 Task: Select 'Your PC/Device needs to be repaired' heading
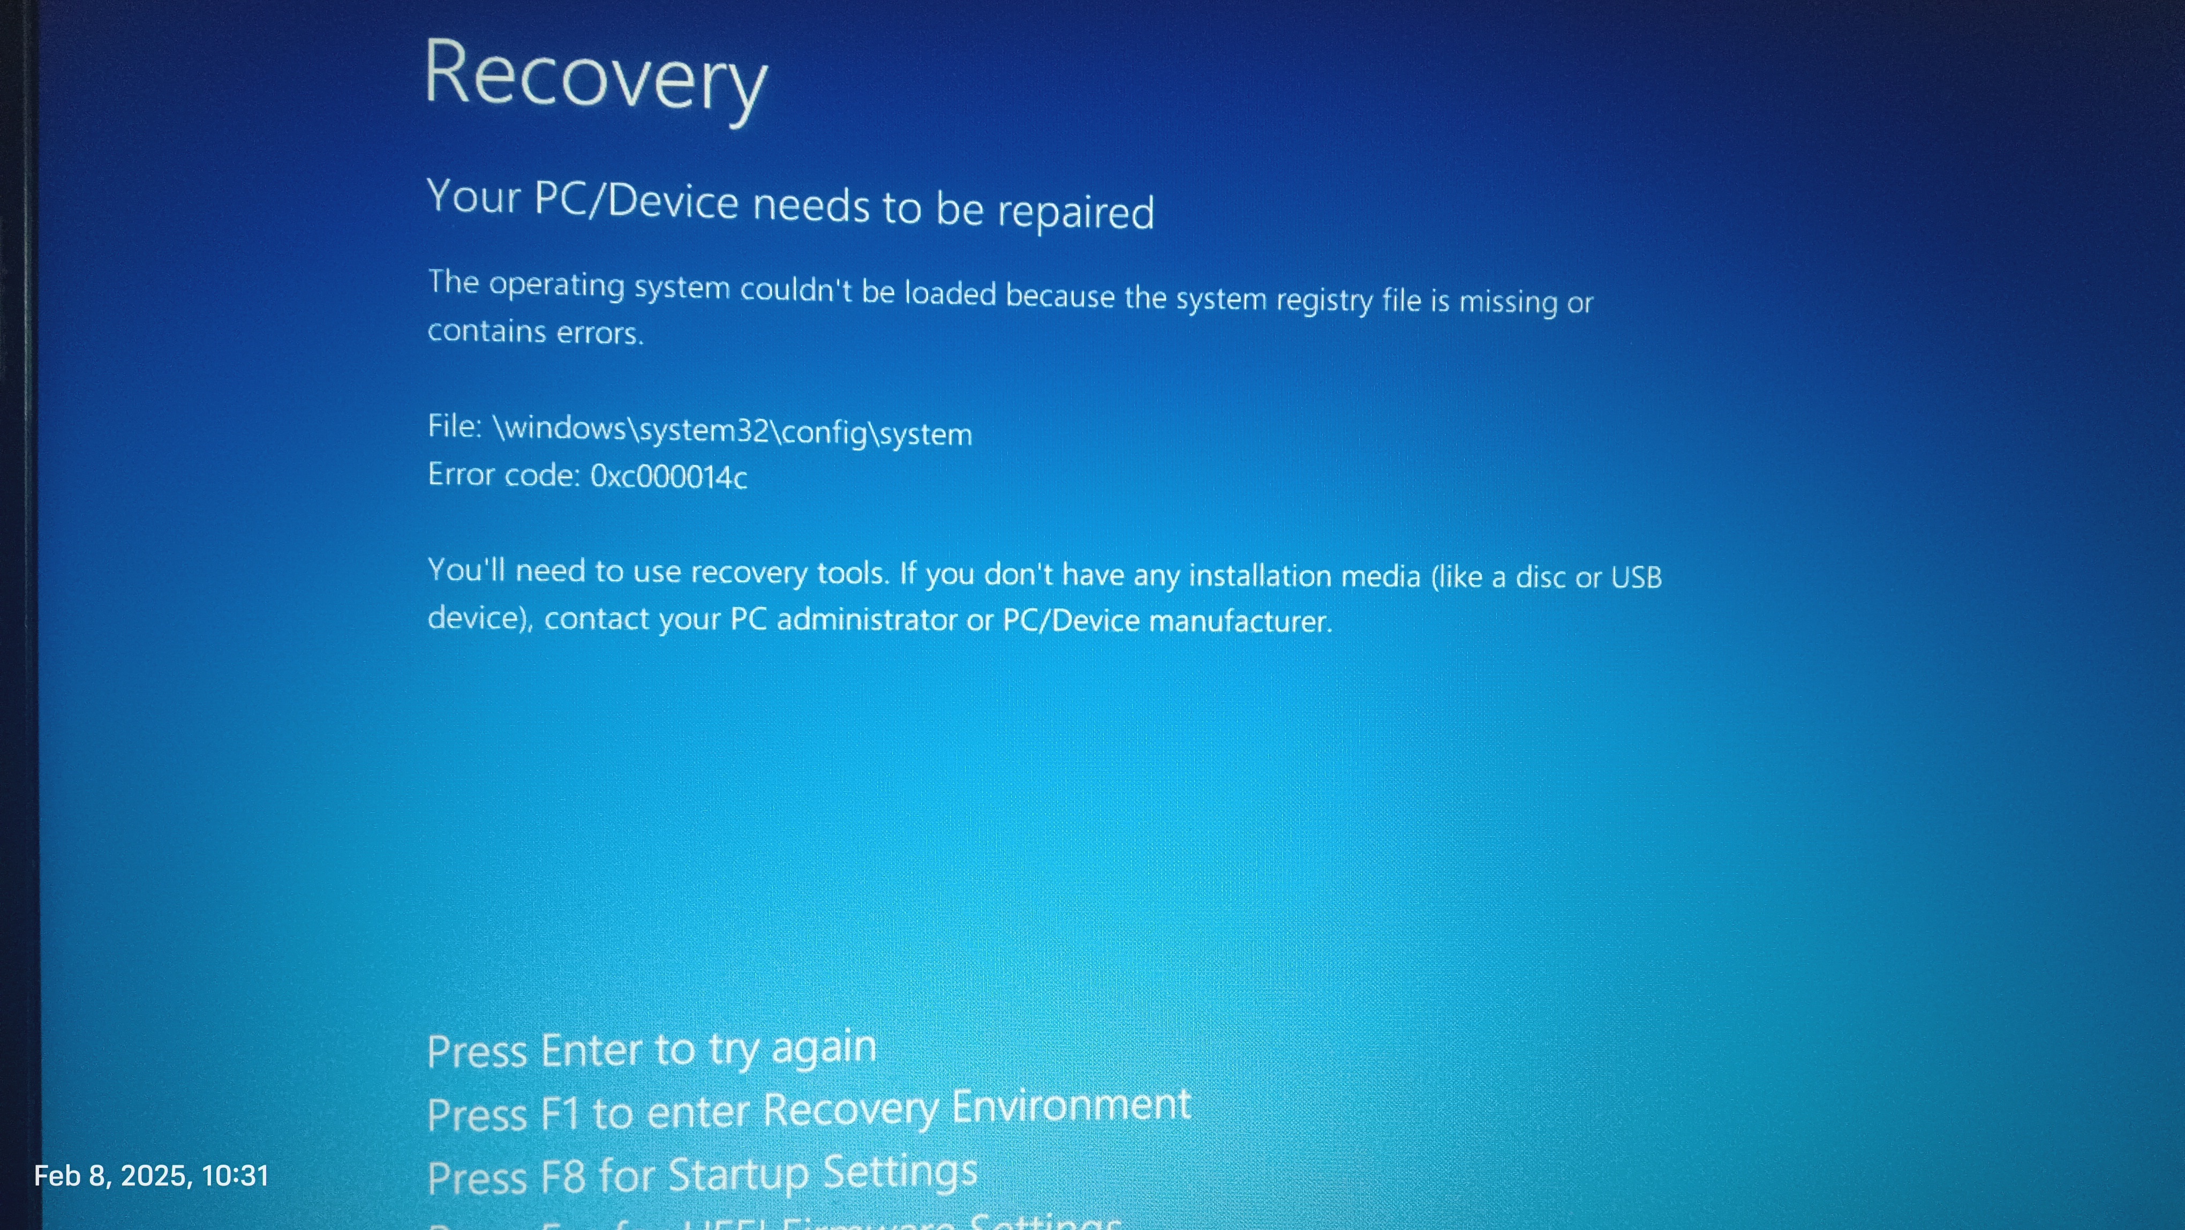pos(790,205)
